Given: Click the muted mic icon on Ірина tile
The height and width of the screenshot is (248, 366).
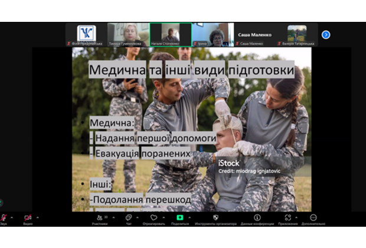Looking at the screenshot, I should pos(195,44).
